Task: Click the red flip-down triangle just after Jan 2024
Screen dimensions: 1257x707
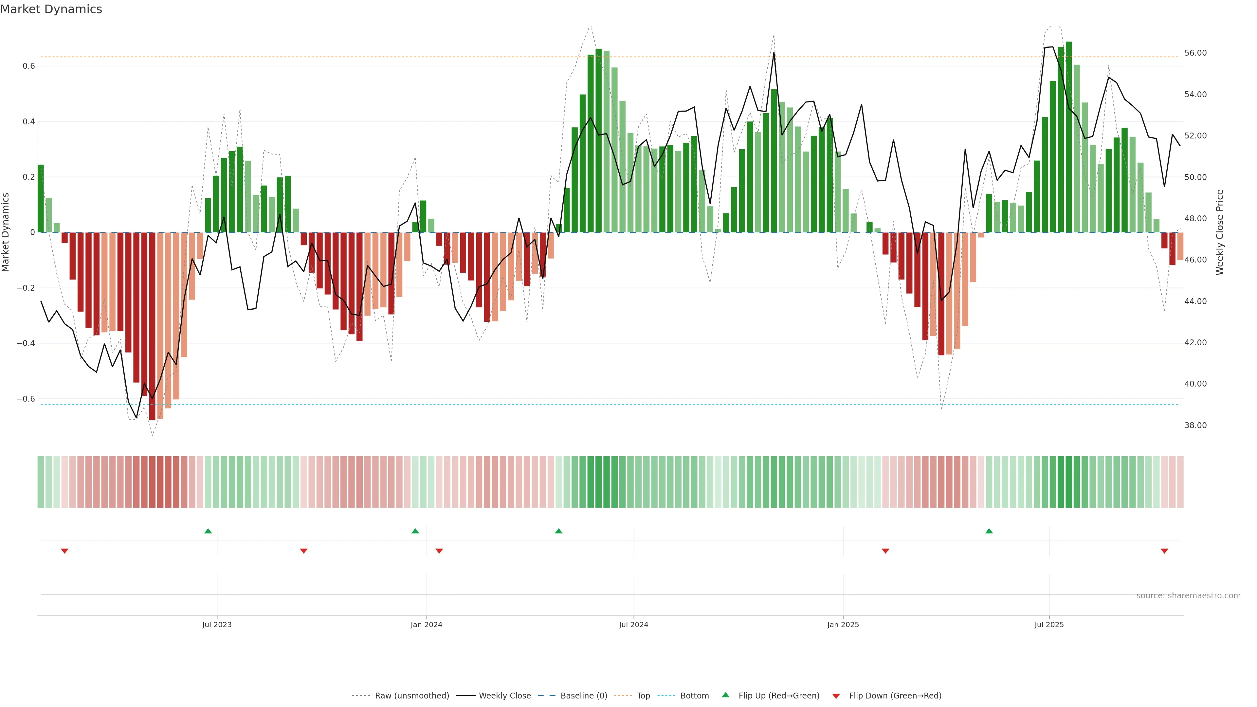Action: click(439, 551)
